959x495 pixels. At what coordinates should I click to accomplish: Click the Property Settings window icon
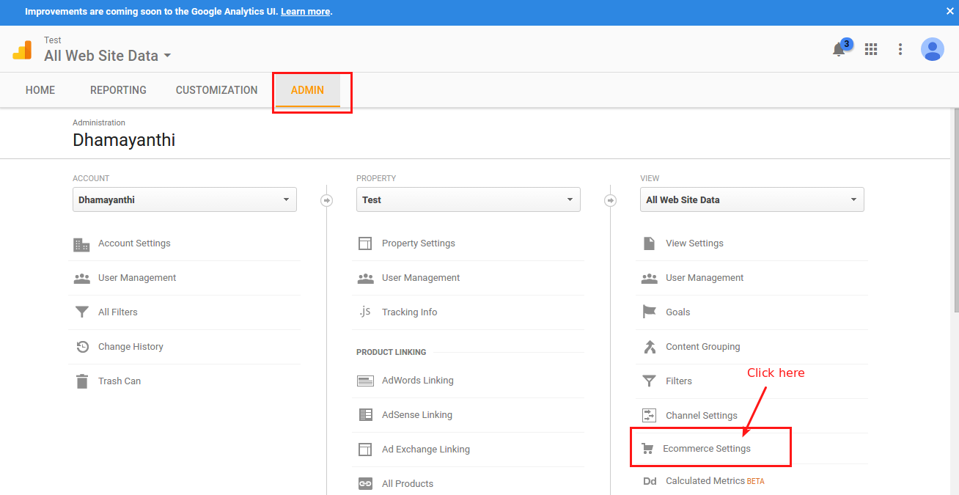pos(365,243)
